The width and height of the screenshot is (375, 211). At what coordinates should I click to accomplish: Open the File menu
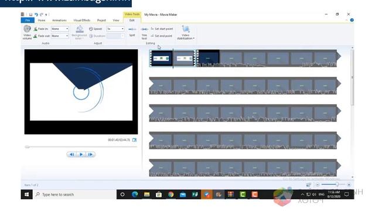(28, 21)
